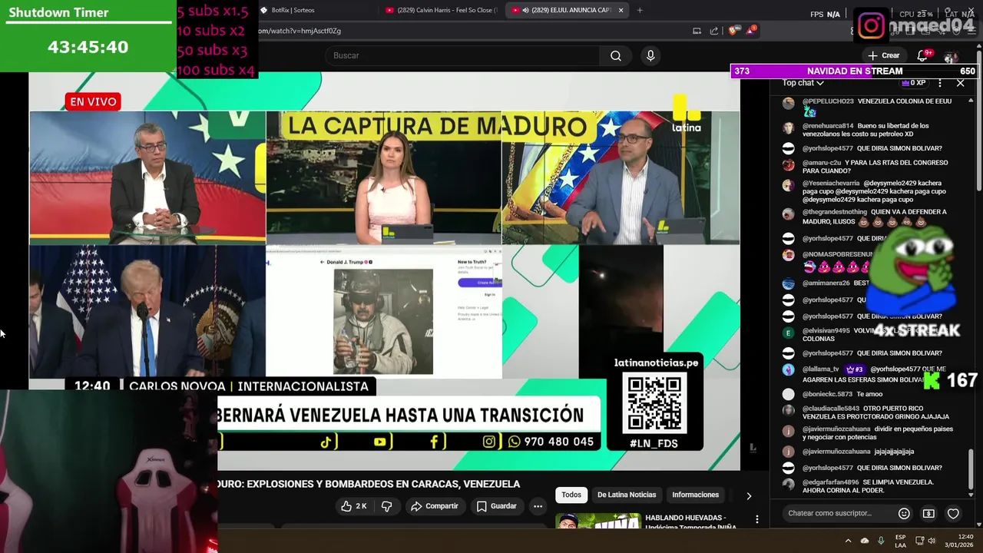983x553 pixels.
Task: Open the clock showing 12:40
Action: pyautogui.click(x=960, y=541)
